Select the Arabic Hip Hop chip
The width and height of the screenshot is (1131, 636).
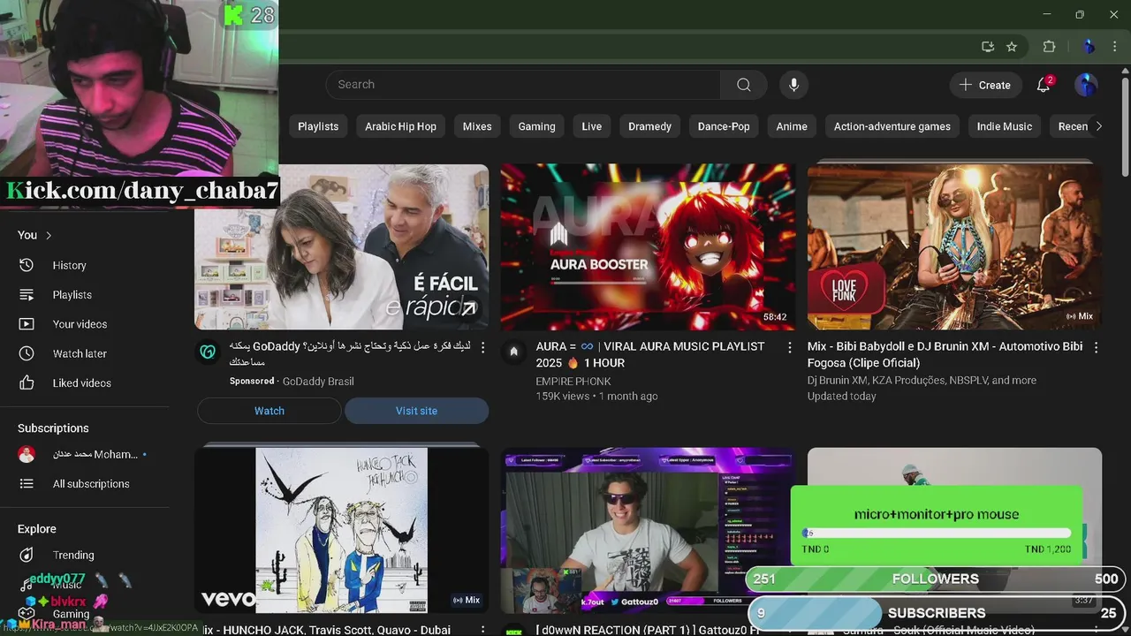point(401,126)
